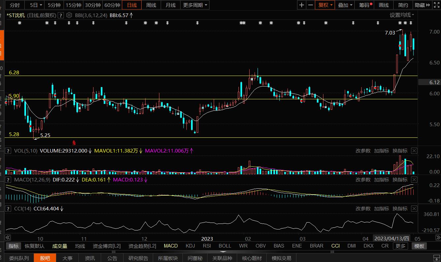Switch to the 15分钟 period
Image resolution: width=441 pixels, height=262 pixels.
73,5
